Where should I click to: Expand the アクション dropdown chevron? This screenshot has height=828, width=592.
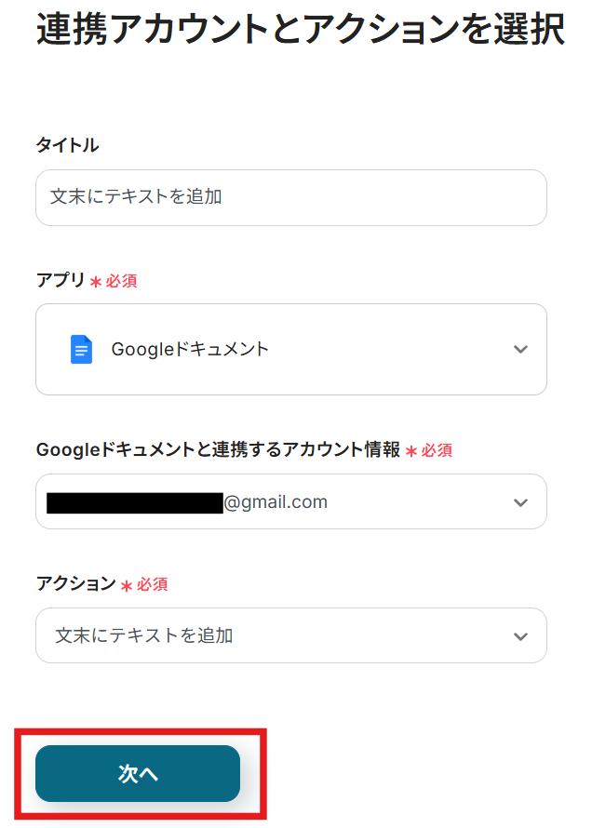tap(520, 636)
